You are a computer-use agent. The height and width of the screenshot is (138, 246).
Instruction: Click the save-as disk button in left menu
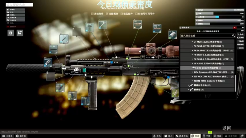(15, 15)
